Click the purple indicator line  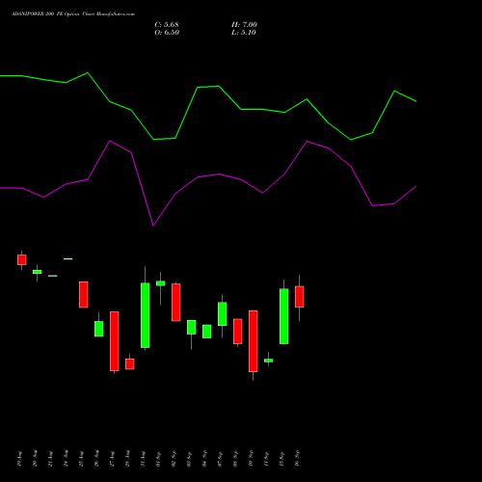208,175
